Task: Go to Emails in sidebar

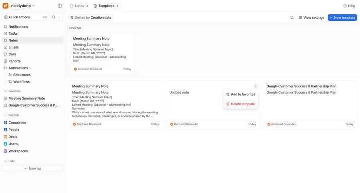Action: (13, 47)
